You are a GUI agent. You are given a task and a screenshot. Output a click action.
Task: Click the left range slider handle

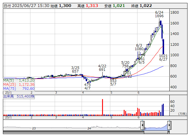[142, 125]
